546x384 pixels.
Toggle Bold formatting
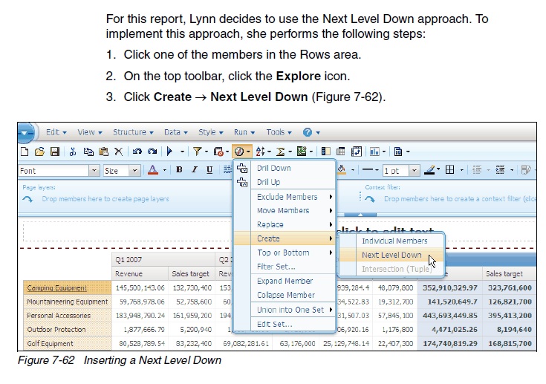click(179, 170)
